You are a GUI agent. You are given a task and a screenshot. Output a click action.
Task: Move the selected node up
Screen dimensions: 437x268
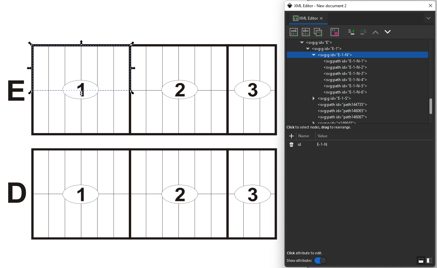coord(375,32)
